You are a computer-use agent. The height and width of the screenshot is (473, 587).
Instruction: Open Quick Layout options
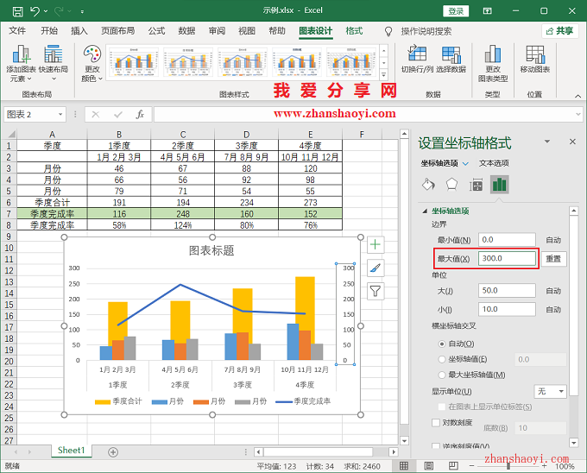click(x=54, y=63)
